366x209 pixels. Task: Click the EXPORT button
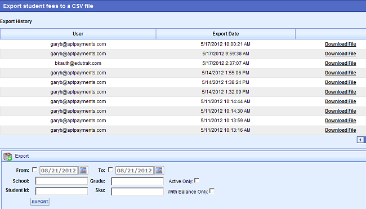pos(40,202)
